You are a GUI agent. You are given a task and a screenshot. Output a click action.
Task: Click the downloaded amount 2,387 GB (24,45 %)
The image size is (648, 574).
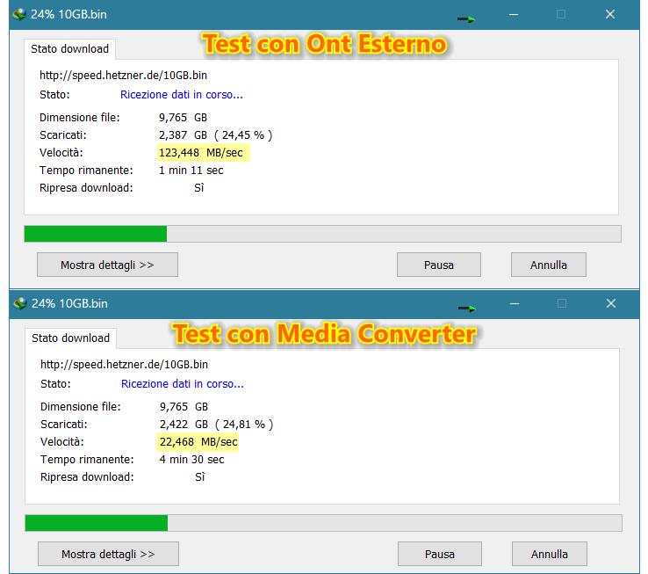coord(215,135)
